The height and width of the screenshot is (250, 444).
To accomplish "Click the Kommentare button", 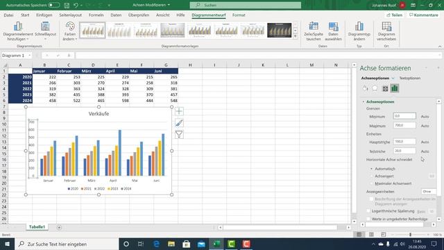I will coord(424,15).
